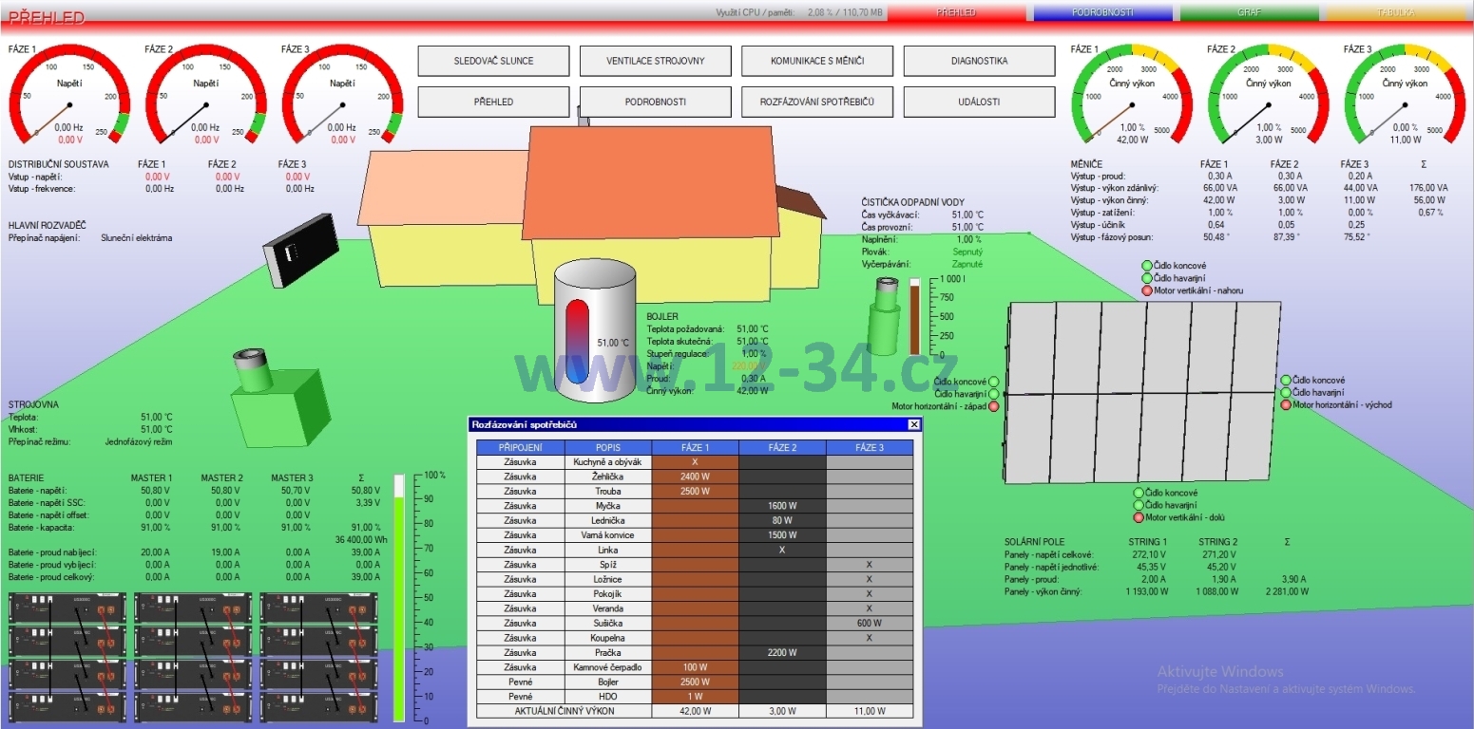This screenshot has width=1474, height=729.
Task: Open the DIAGNOSTIKA button
Action: coord(979,61)
